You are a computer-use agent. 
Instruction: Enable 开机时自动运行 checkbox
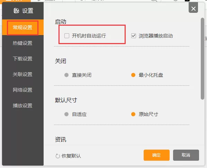67,36
